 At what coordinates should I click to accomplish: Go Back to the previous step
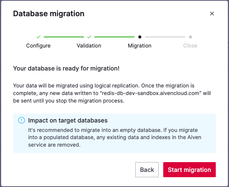click(147, 170)
